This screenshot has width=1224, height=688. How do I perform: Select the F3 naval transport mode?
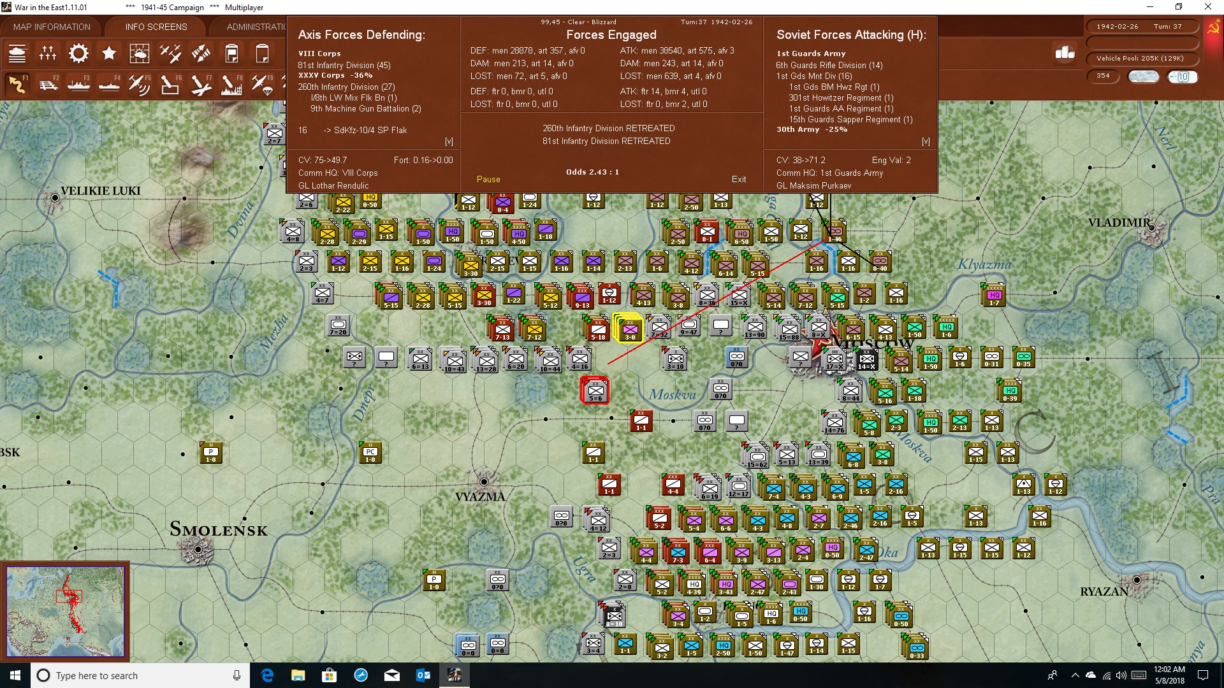[x=78, y=84]
